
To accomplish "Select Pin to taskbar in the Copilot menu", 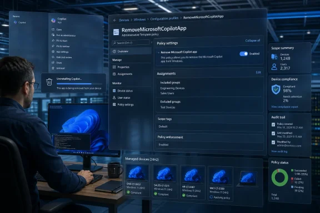I will point(63,46).
